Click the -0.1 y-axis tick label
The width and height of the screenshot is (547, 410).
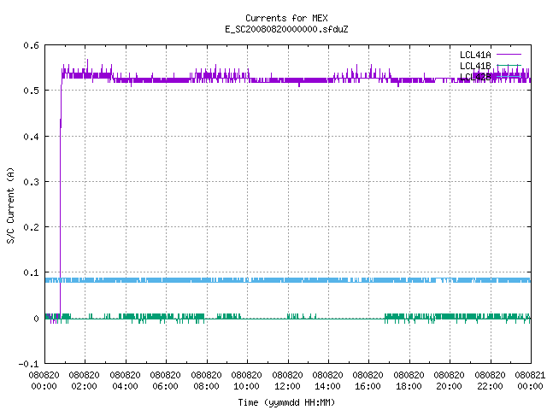click(28, 364)
